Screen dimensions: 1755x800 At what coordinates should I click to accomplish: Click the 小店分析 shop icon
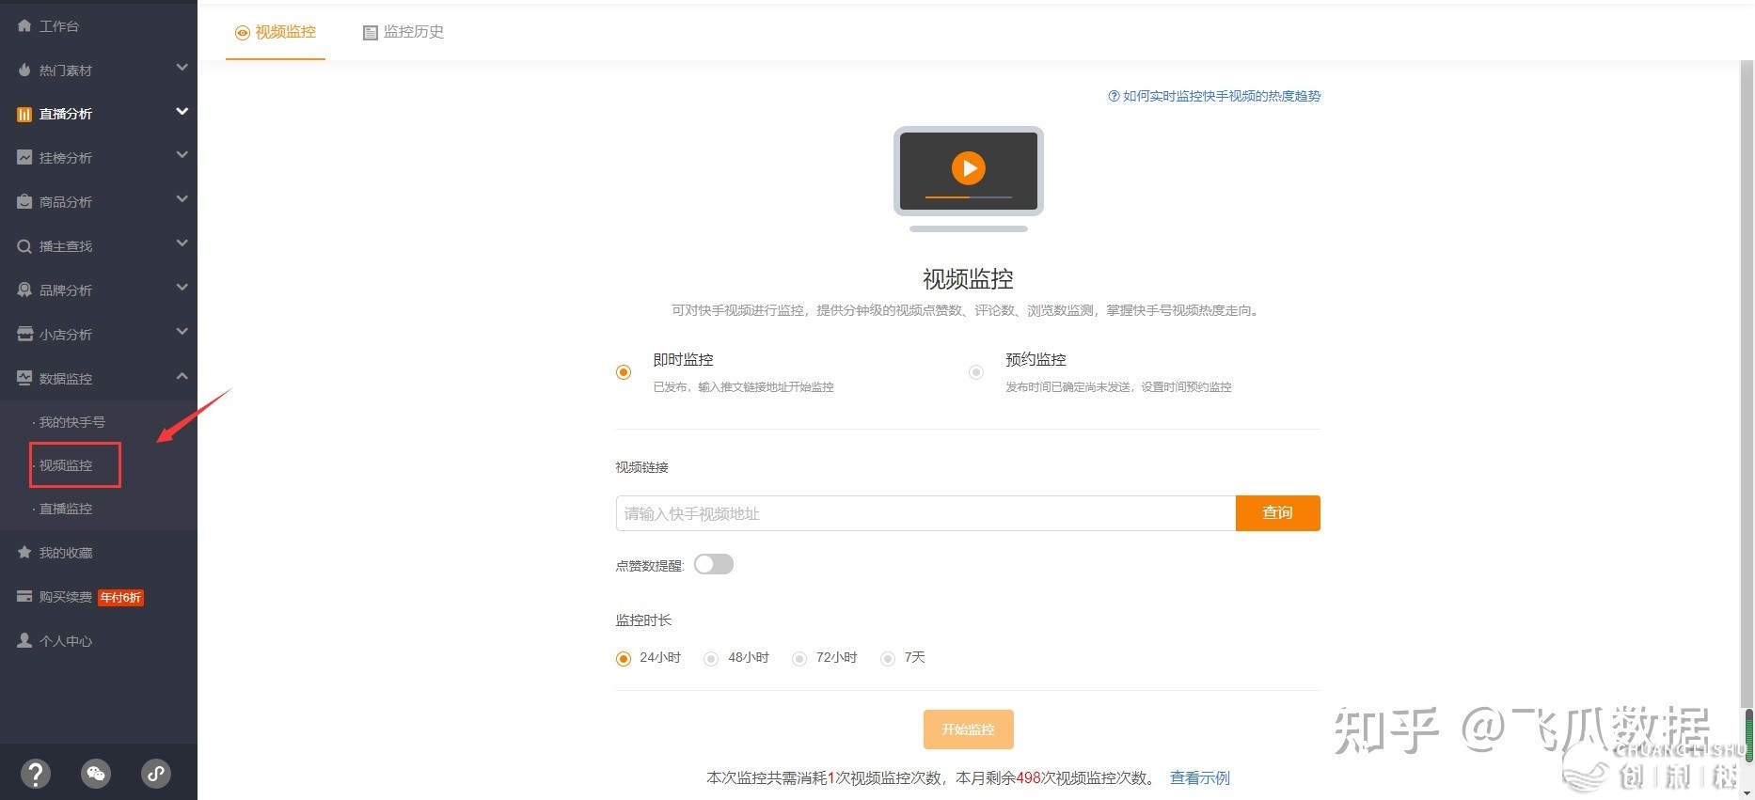tap(24, 334)
